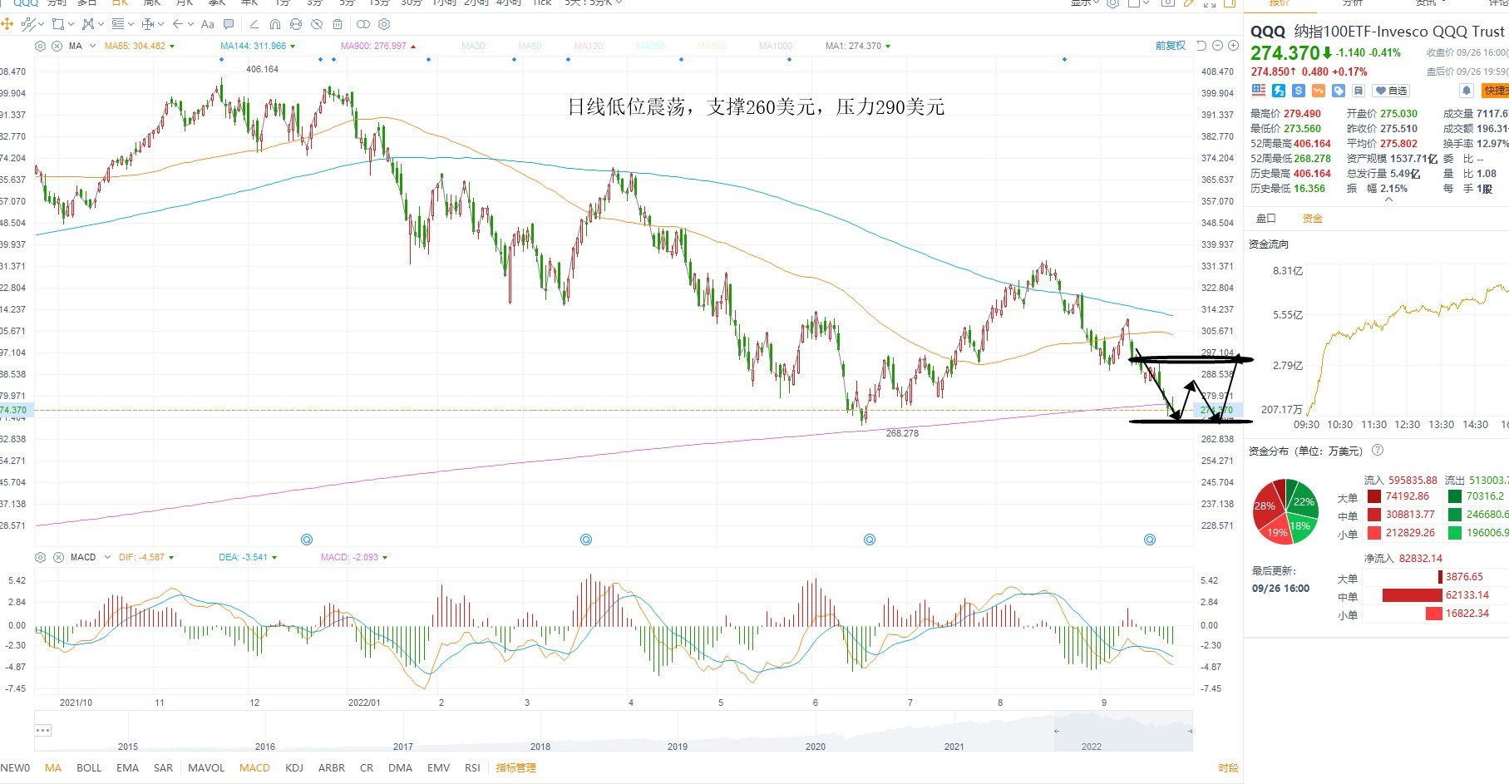
Task: Click earnings marker Q near June 2022
Action: pyautogui.click(x=870, y=540)
